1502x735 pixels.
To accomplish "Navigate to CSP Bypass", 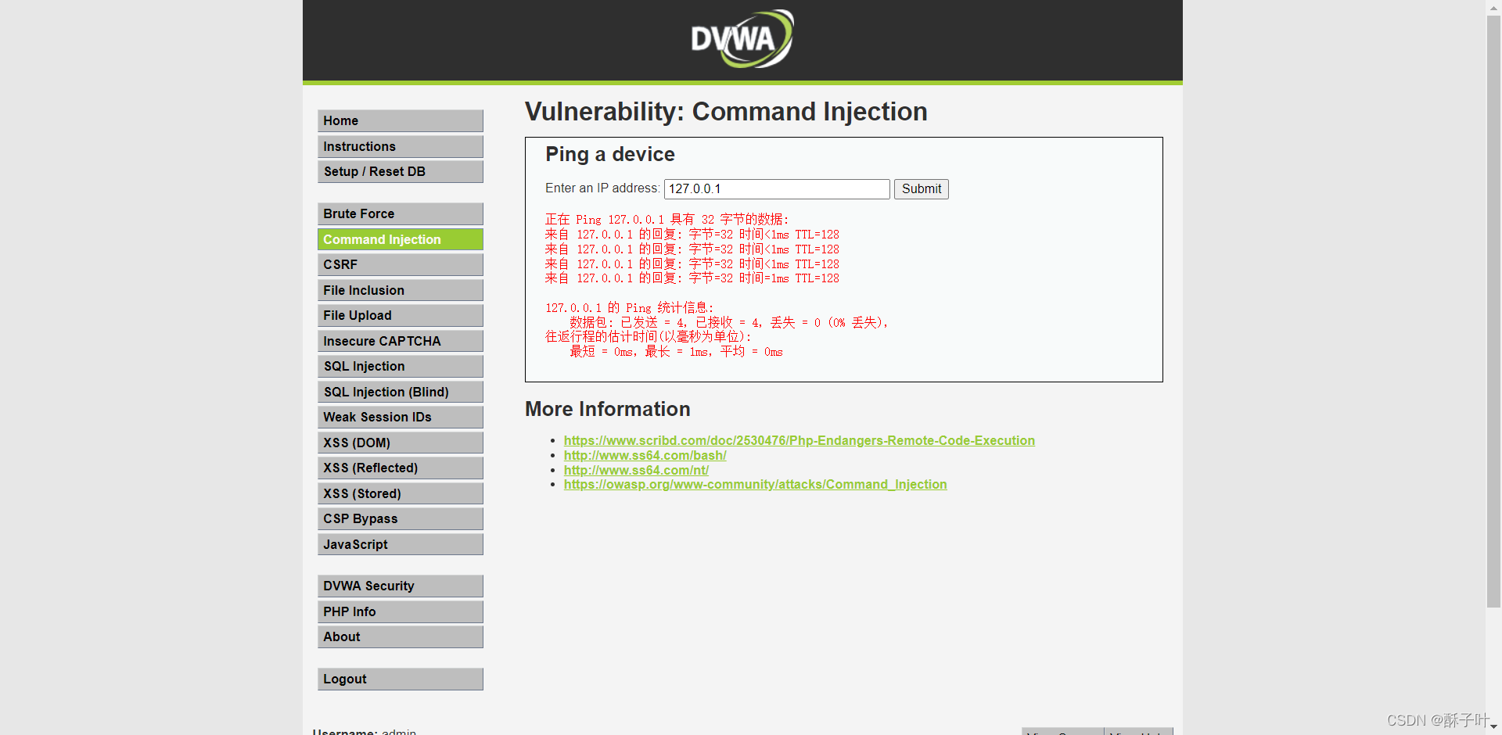I will point(400,518).
